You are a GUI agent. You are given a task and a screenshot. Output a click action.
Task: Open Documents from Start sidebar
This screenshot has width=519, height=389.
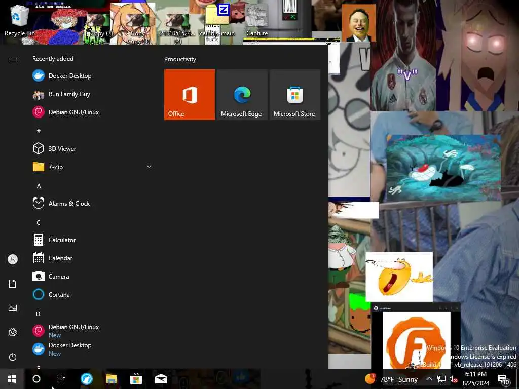tap(13, 284)
